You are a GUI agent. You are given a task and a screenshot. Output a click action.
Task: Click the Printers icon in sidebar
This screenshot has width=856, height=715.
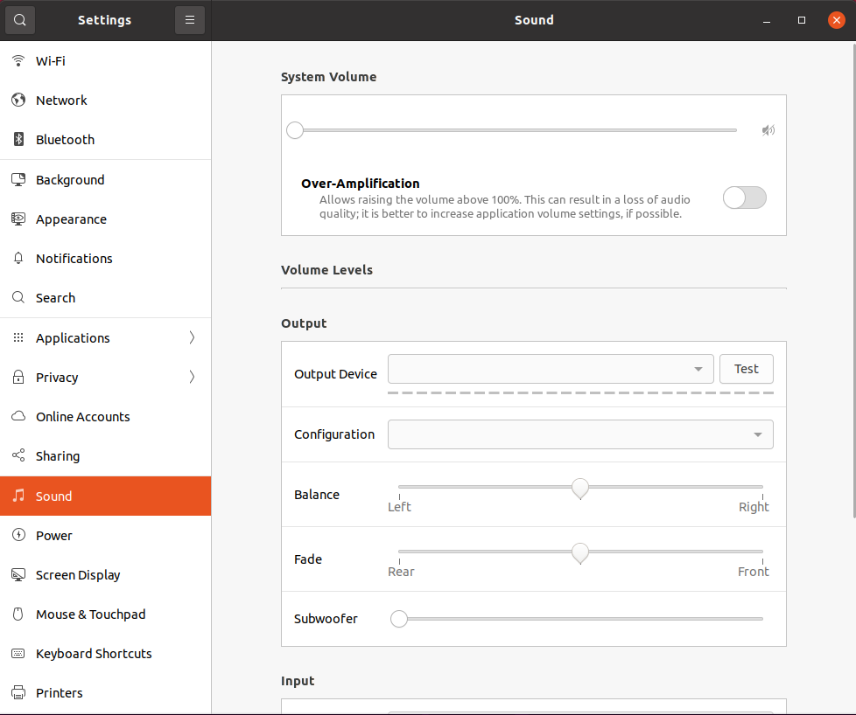18,692
